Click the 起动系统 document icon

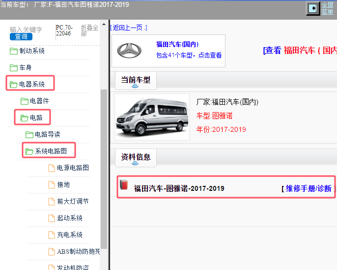(x=52, y=218)
